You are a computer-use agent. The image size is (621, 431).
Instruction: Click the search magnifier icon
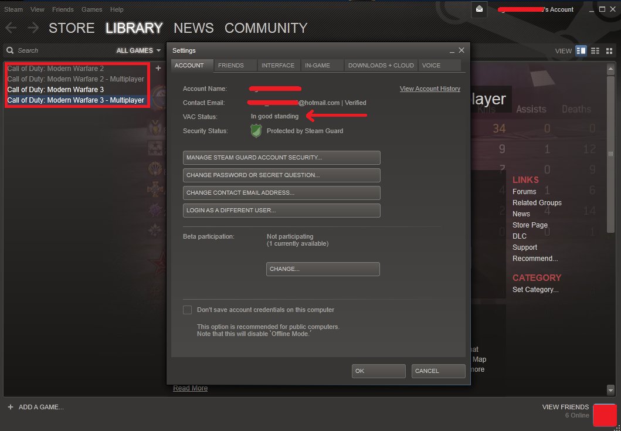click(x=11, y=50)
